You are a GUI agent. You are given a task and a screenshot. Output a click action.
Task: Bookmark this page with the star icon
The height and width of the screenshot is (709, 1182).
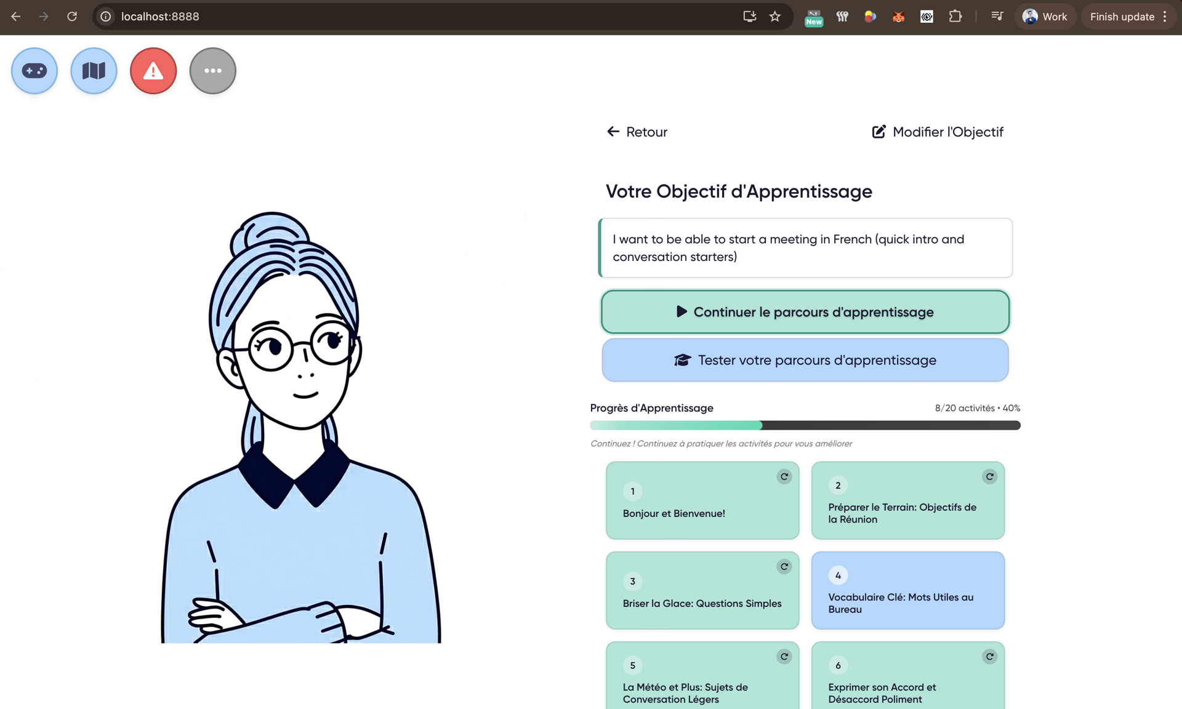pyautogui.click(x=775, y=17)
